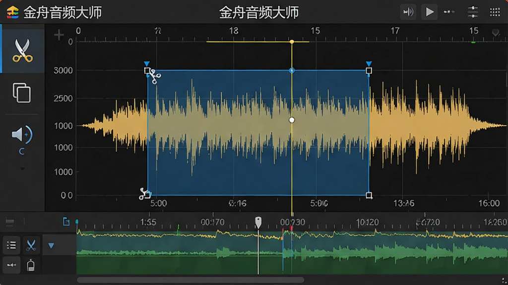Select the blue scissors tool at bottom left
Screen dimensions: 508x285
pos(31,245)
